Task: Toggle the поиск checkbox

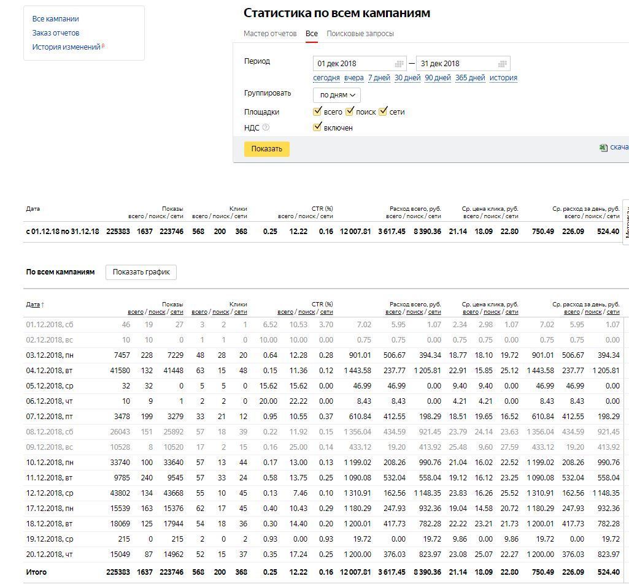Action: (x=350, y=112)
